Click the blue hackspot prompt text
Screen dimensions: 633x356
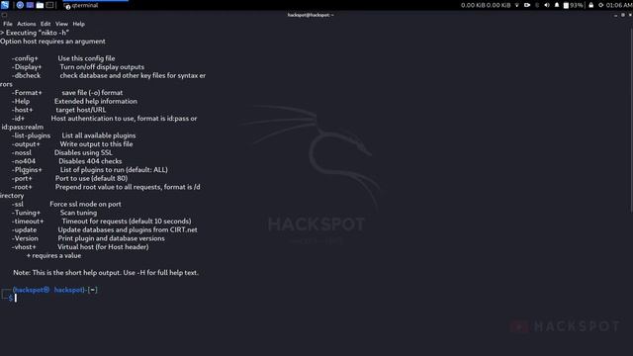click(x=49, y=290)
